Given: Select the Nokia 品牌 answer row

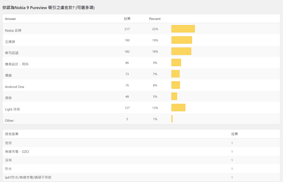Looking at the screenshot, I should (x=13, y=30).
